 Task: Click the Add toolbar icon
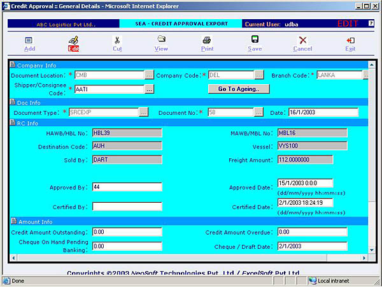pyautogui.click(x=29, y=40)
